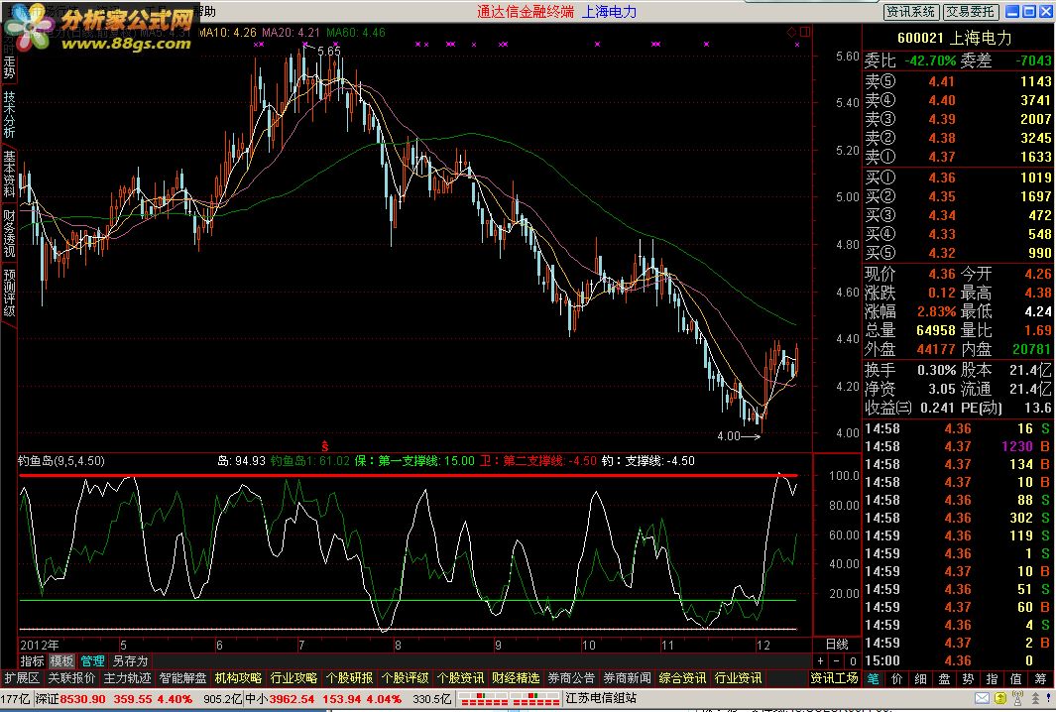The width and height of the screenshot is (1056, 712).
Task: Open the 个股评级 tab
Action: click(405, 678)
